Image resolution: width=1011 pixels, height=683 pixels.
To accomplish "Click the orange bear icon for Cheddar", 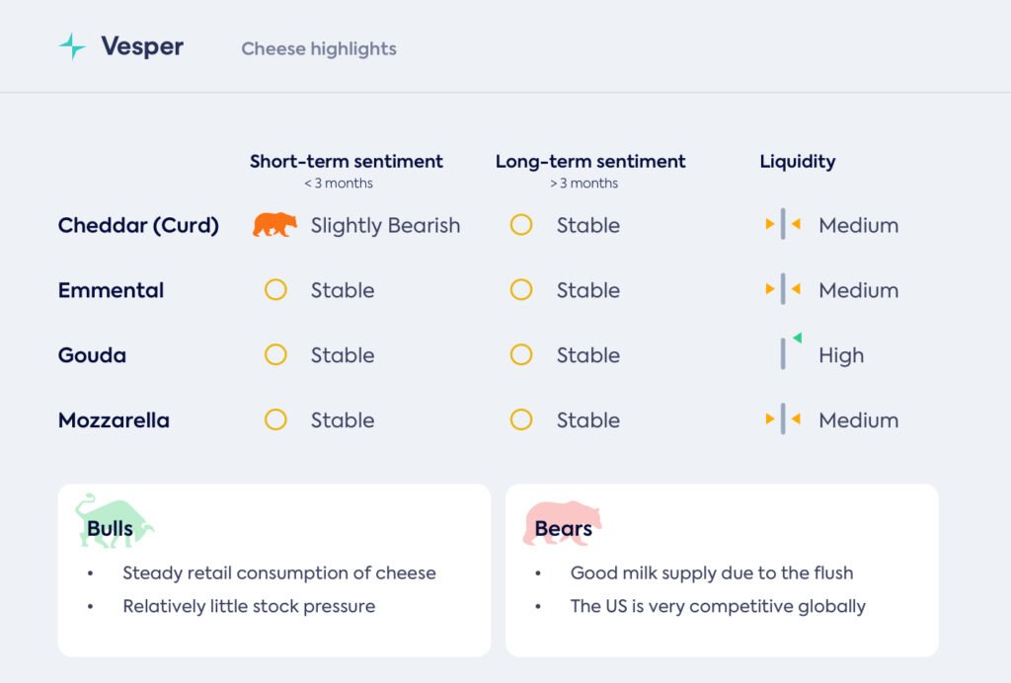I will click(274, 225).
